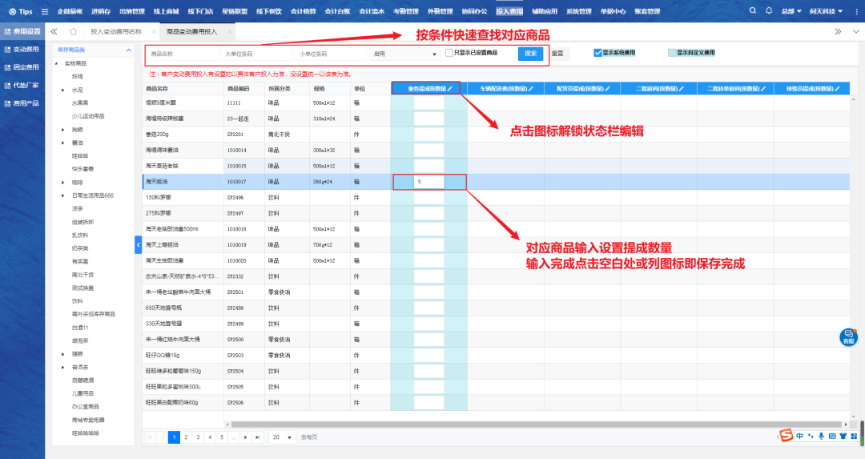Expand the 水泥 tree node

pos(63,90)
